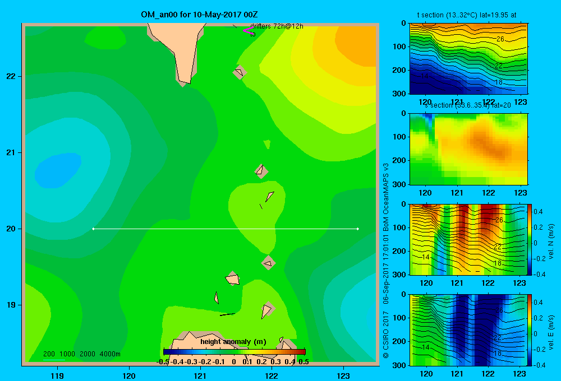561x381 pixels.
Task: Open the northward velocity section plot
Action: click(468, 239)
